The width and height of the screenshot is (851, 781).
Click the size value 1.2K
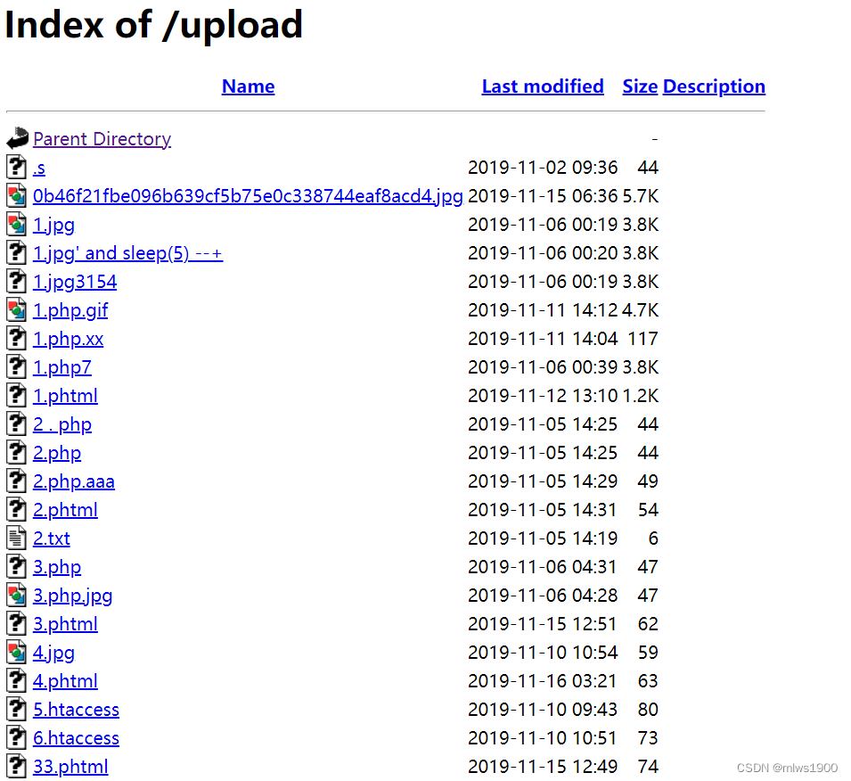[x=641, y=396]
